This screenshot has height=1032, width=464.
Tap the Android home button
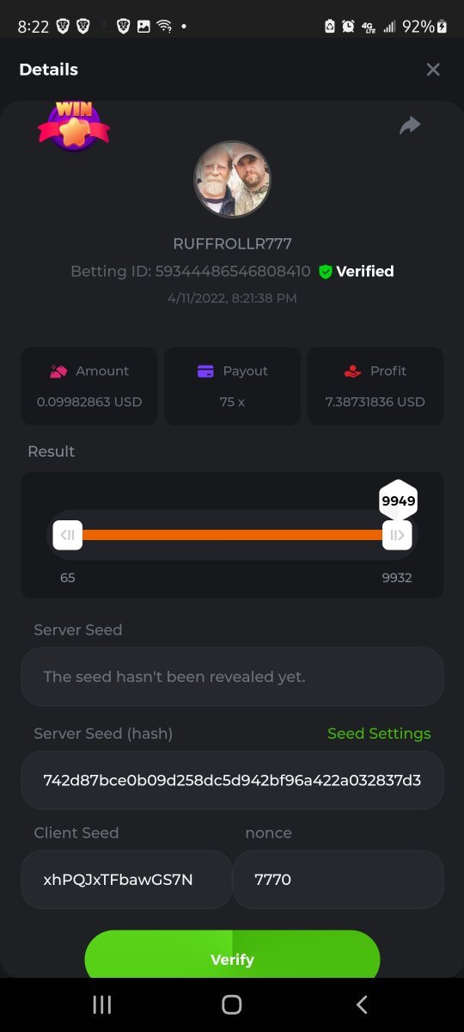[232, 1004]
